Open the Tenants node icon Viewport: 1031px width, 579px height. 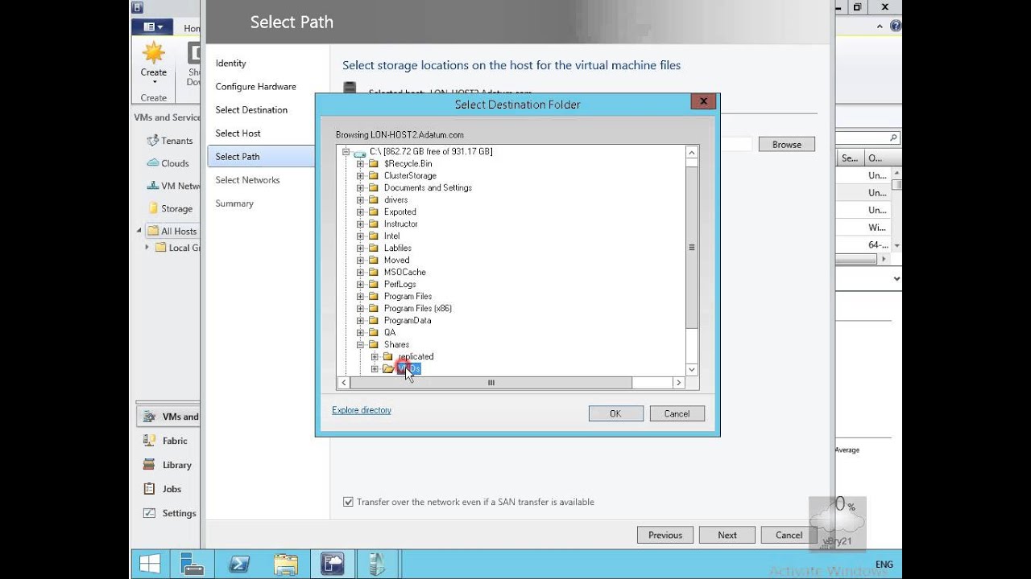click(x=153, y=141)
